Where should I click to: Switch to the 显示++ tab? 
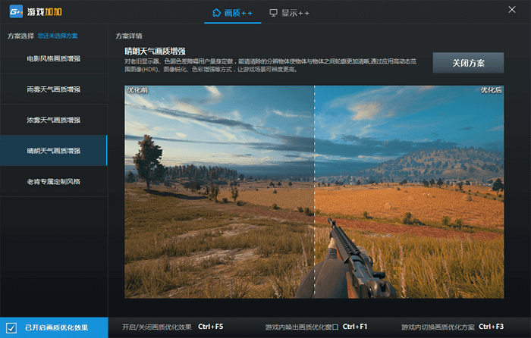(x=290, y=13)
